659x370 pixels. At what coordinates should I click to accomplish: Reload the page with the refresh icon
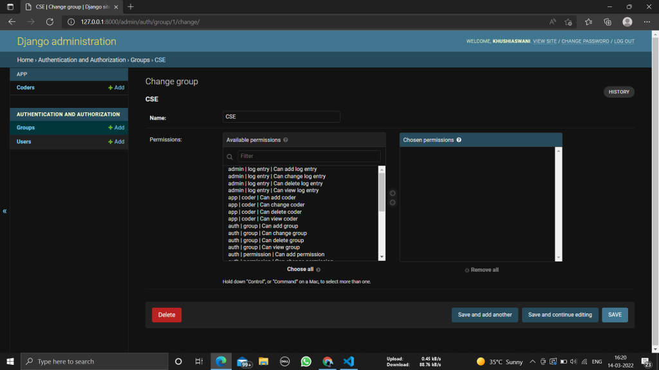tap(50, 21)
